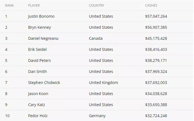
Task: Click Dan Smith's name
Action: pos(38,72)
